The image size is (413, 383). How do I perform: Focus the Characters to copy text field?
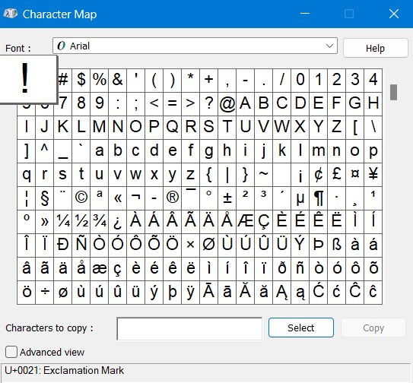[x=189, y=328]
